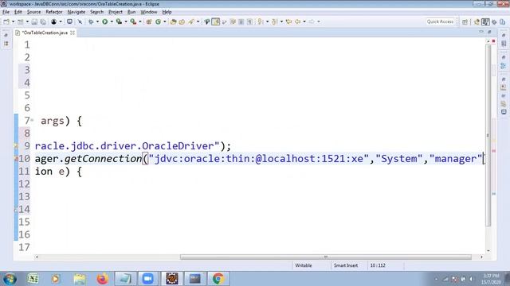The height and width of the screenshot is (286, 510).
Task: Collapse the method fold marker on line 7
Action: click(x=32, y=121)
